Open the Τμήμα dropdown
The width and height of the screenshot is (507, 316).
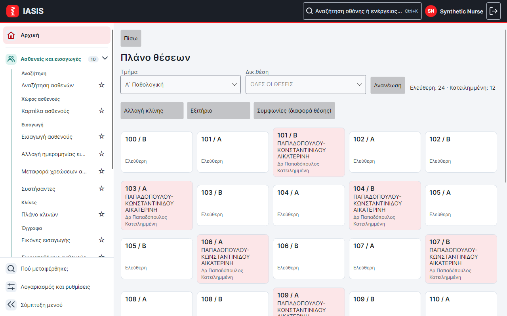(181, 85)
